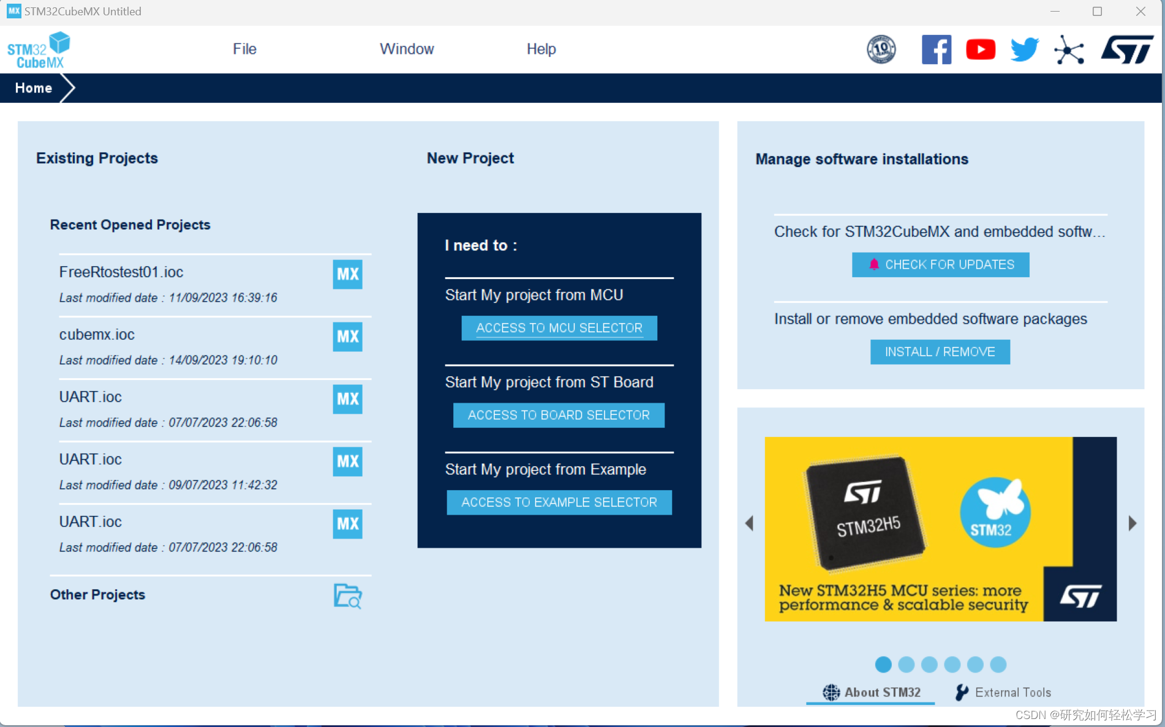The image size is (1165, 727).
Task: Click the STM32CubeMX logo icon
Action: (x=39, y=50)
